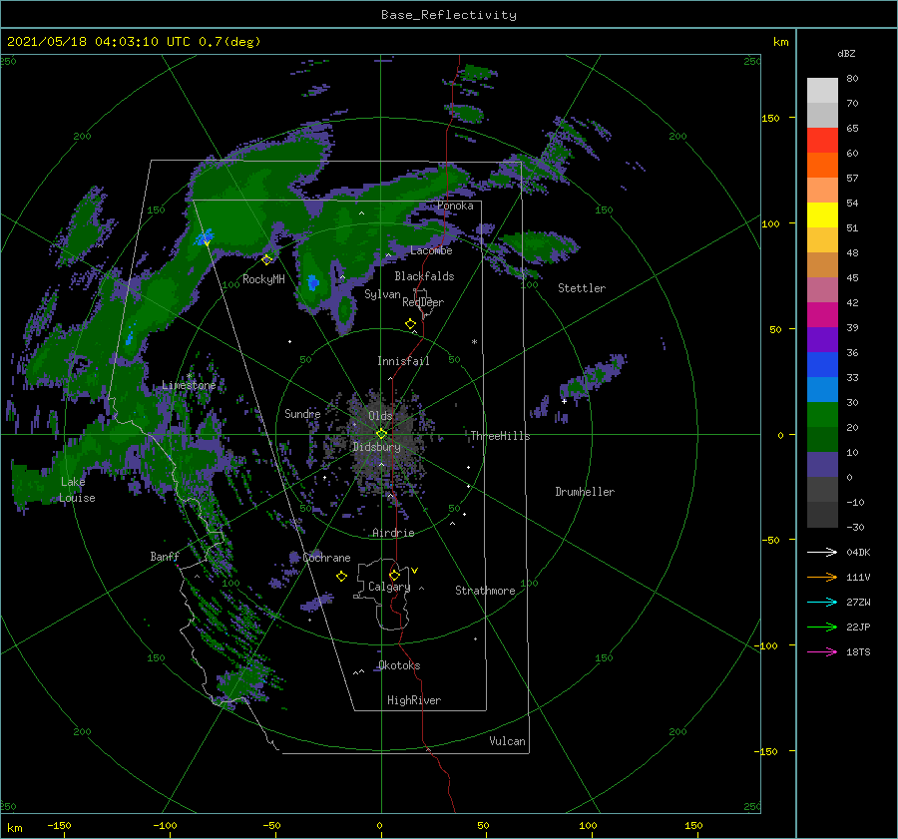The image size is (898, 839).
Task: Click the RockyMH label
Action: click(263, 279)
